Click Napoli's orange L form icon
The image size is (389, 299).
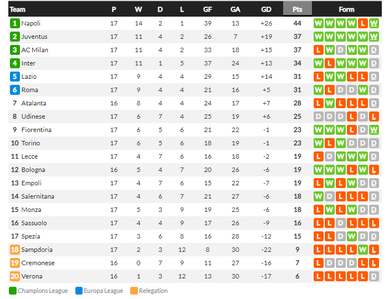point(363,23)
